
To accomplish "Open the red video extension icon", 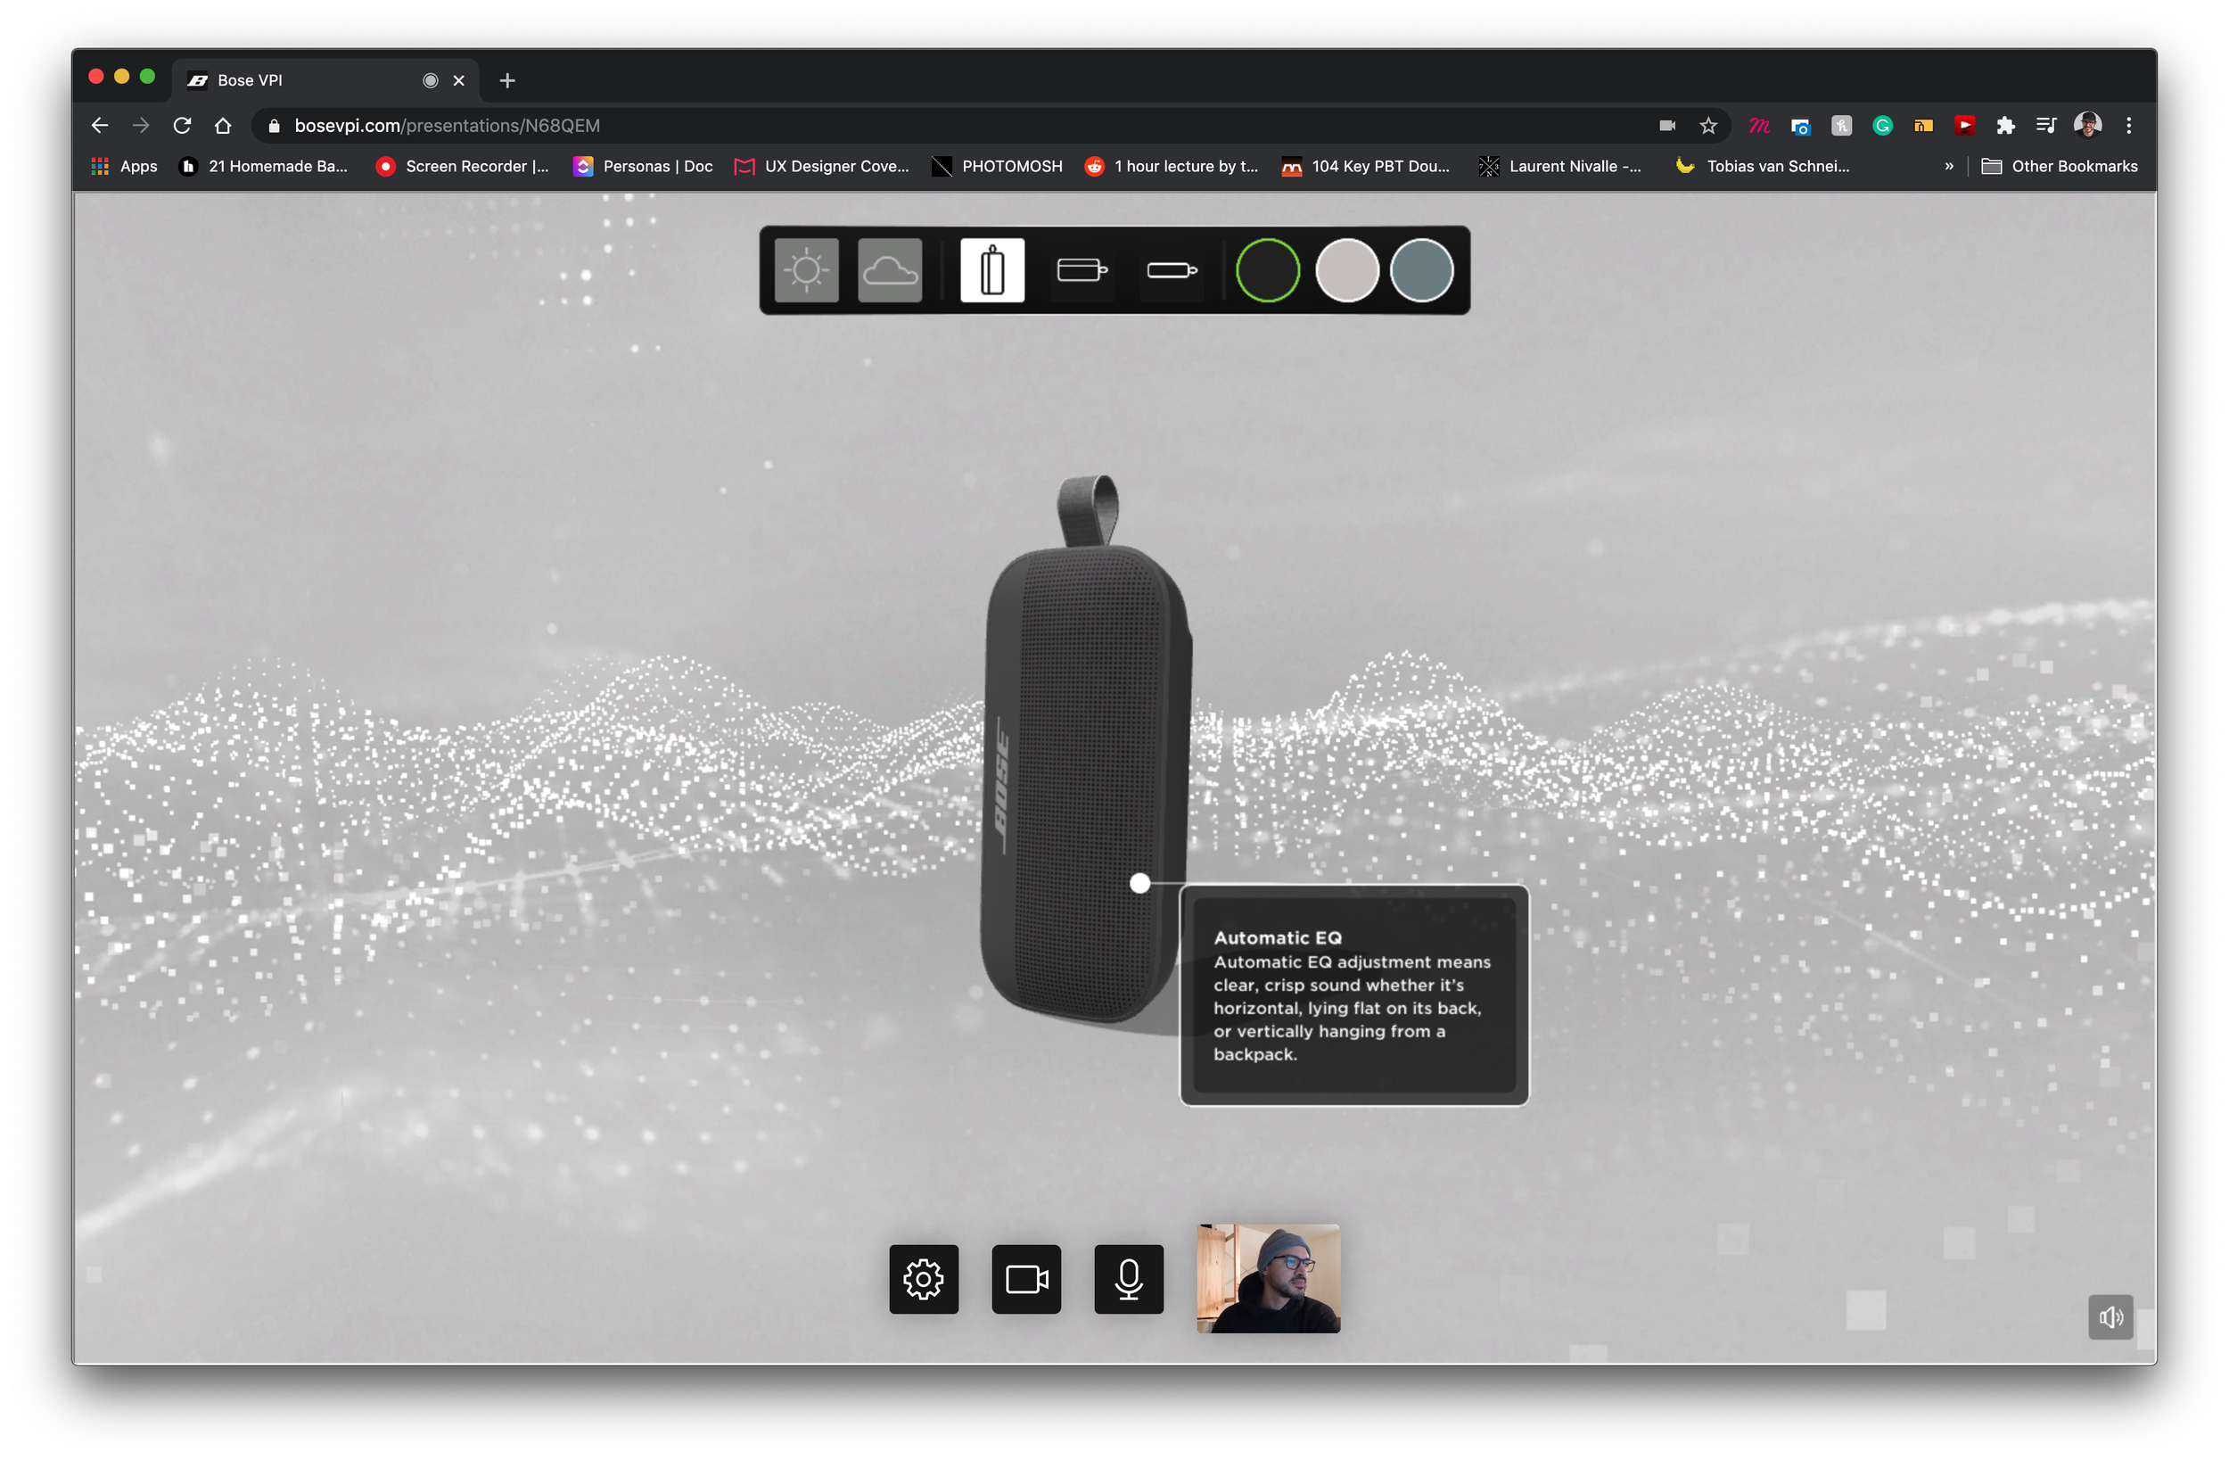I will point(1964,126).
